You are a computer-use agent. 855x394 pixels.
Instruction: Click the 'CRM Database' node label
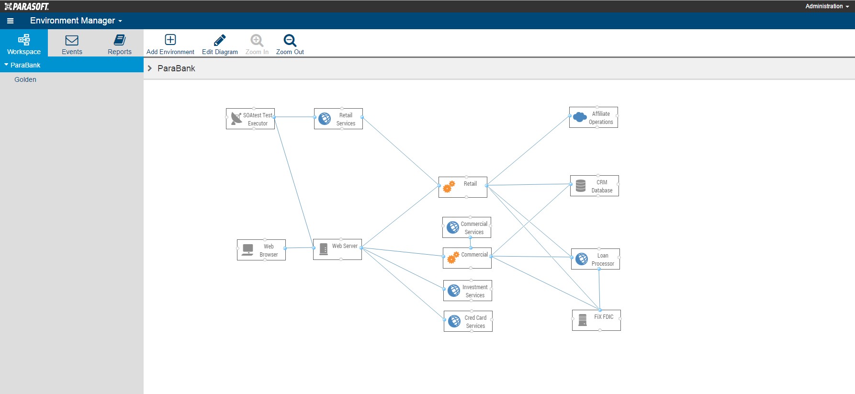point(602,186)
